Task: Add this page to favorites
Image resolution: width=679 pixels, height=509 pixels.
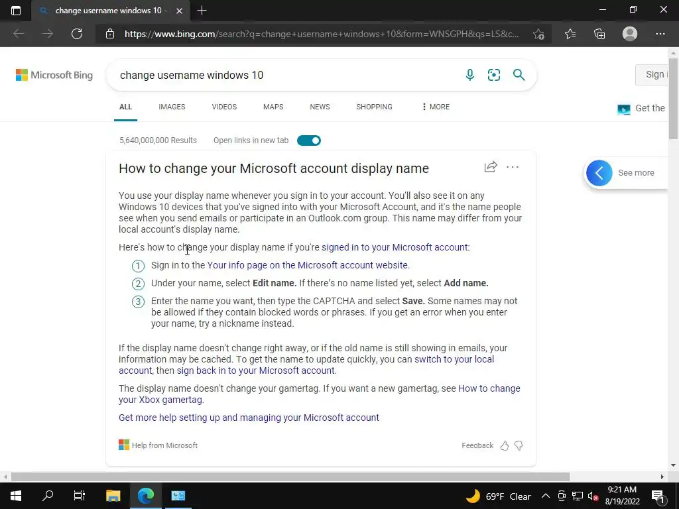Action: (x=538, y=34)
